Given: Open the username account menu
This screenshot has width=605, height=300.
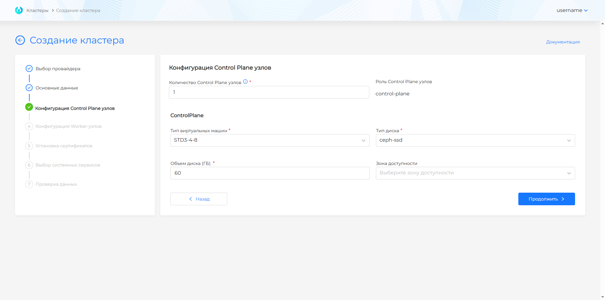Looking at the screenshot, I should point(572,10).
